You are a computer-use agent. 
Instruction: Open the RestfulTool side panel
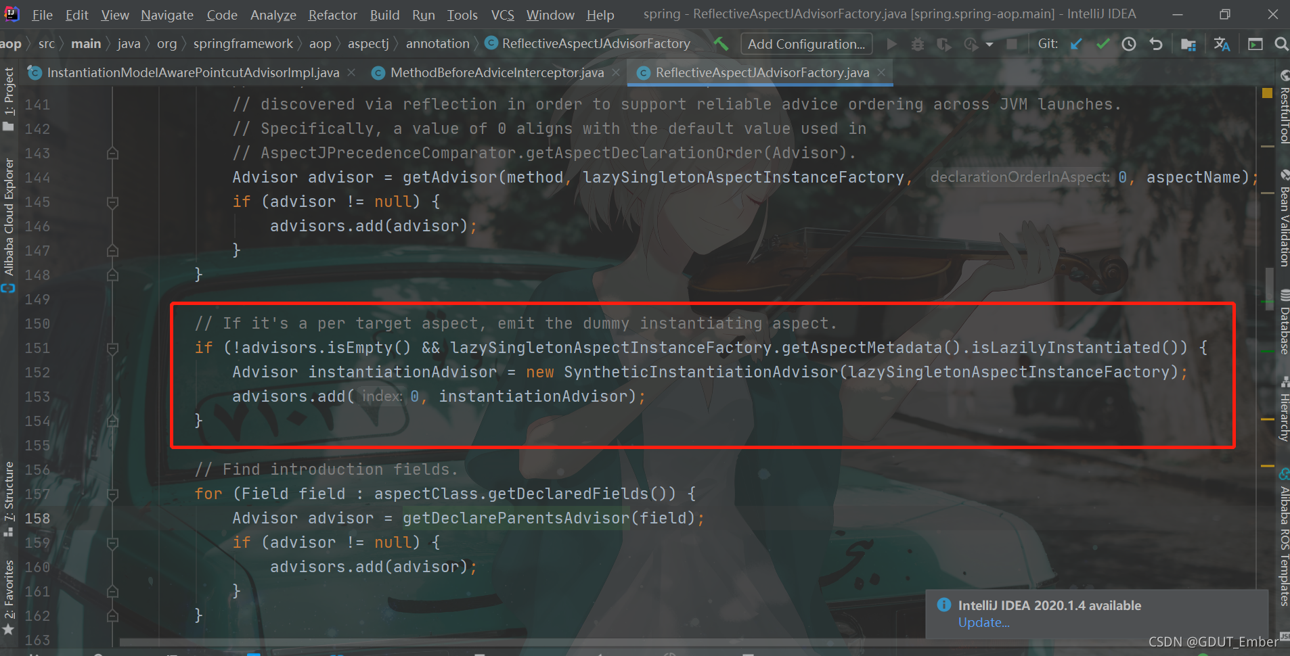1283,107
